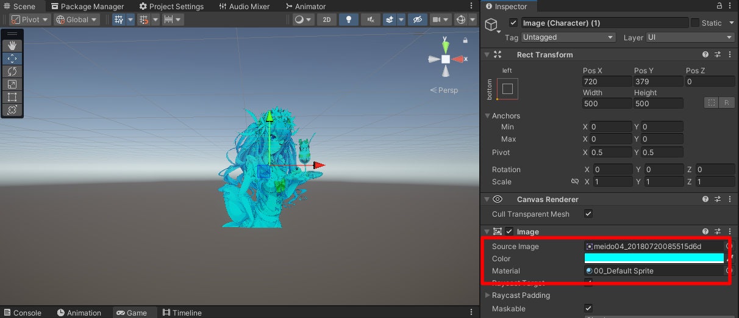Toggle scene gizmo rotation lock
The width and height of the screenshot is (739, 318).
point(466,40)
